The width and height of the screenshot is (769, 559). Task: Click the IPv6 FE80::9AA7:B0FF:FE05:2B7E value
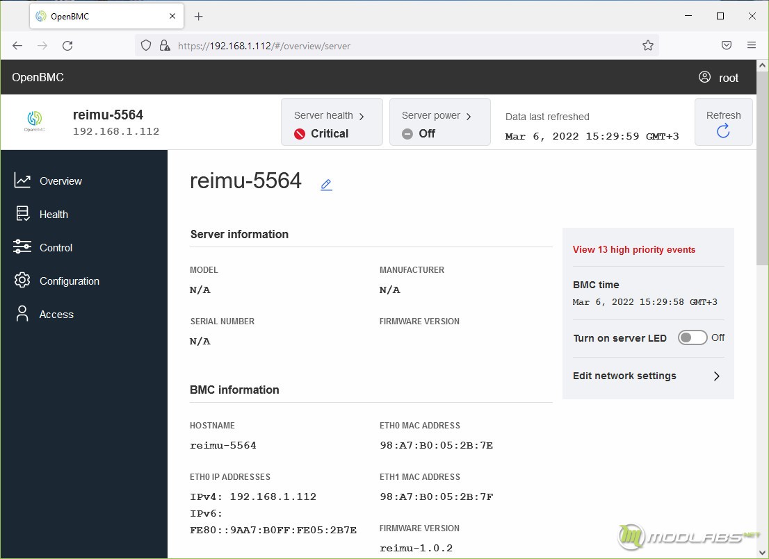[273, 530]
